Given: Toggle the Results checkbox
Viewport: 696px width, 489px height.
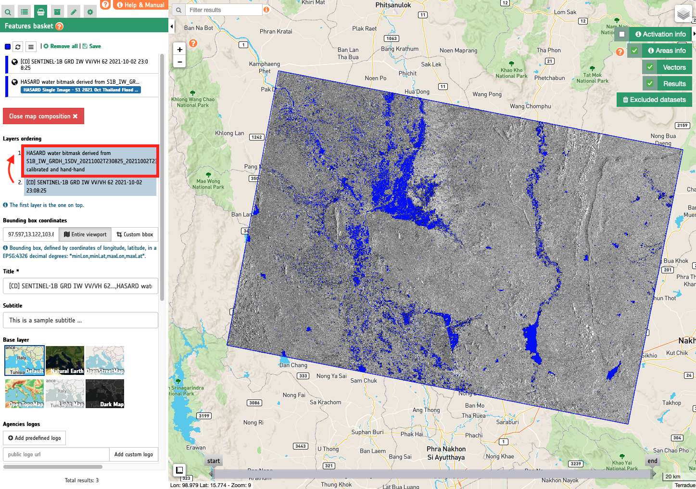Looking at the screenshot, I should tap(650, 83).
